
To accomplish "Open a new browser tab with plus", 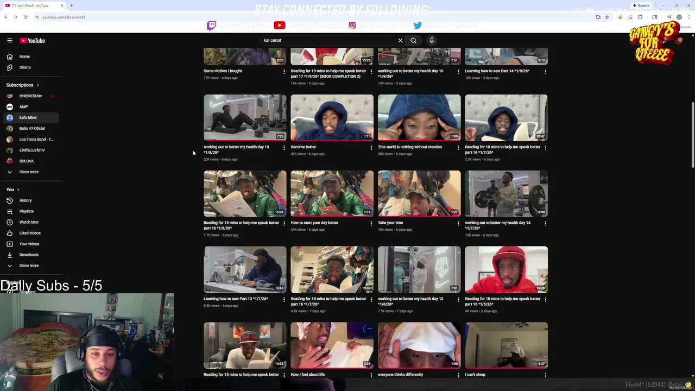I will pyautogui.click(x=71, y=5).
